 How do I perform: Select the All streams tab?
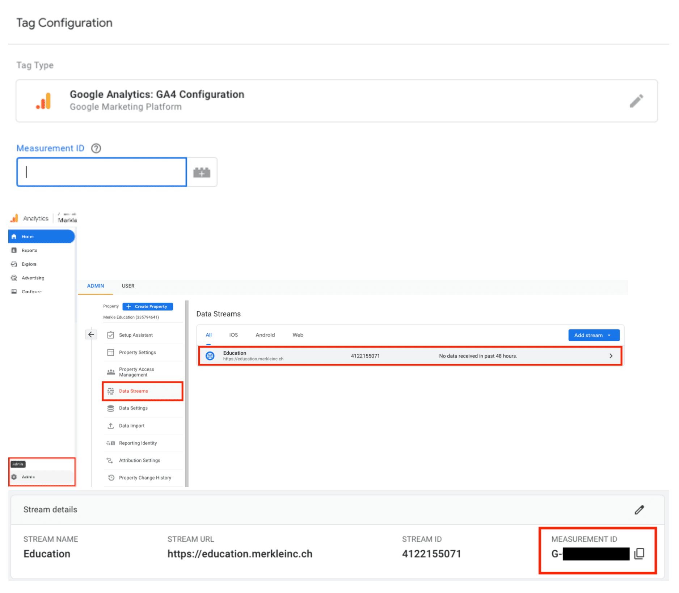[208, 335]
